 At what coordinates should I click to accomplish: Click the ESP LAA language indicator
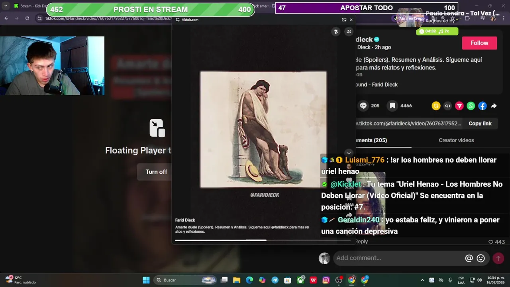[x=461, y=280]
